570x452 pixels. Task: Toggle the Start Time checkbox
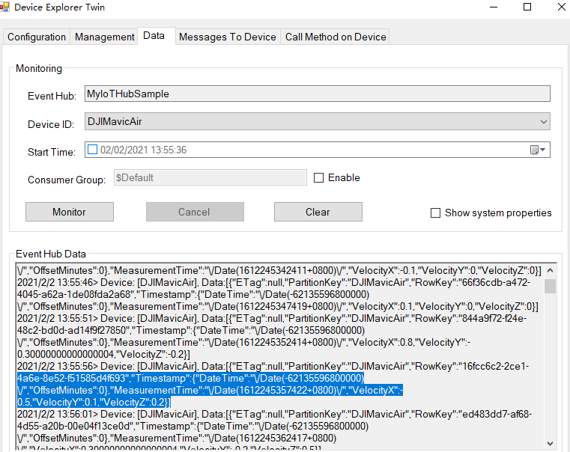coord(92,150)
